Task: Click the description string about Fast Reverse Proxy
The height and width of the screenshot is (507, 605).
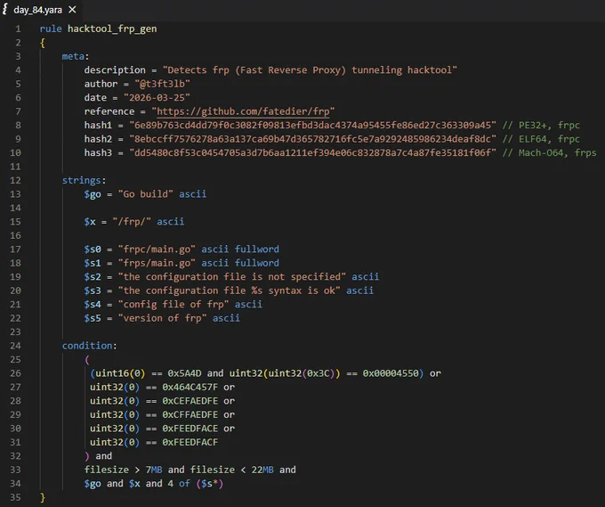Action: click(x=310, y=70)
